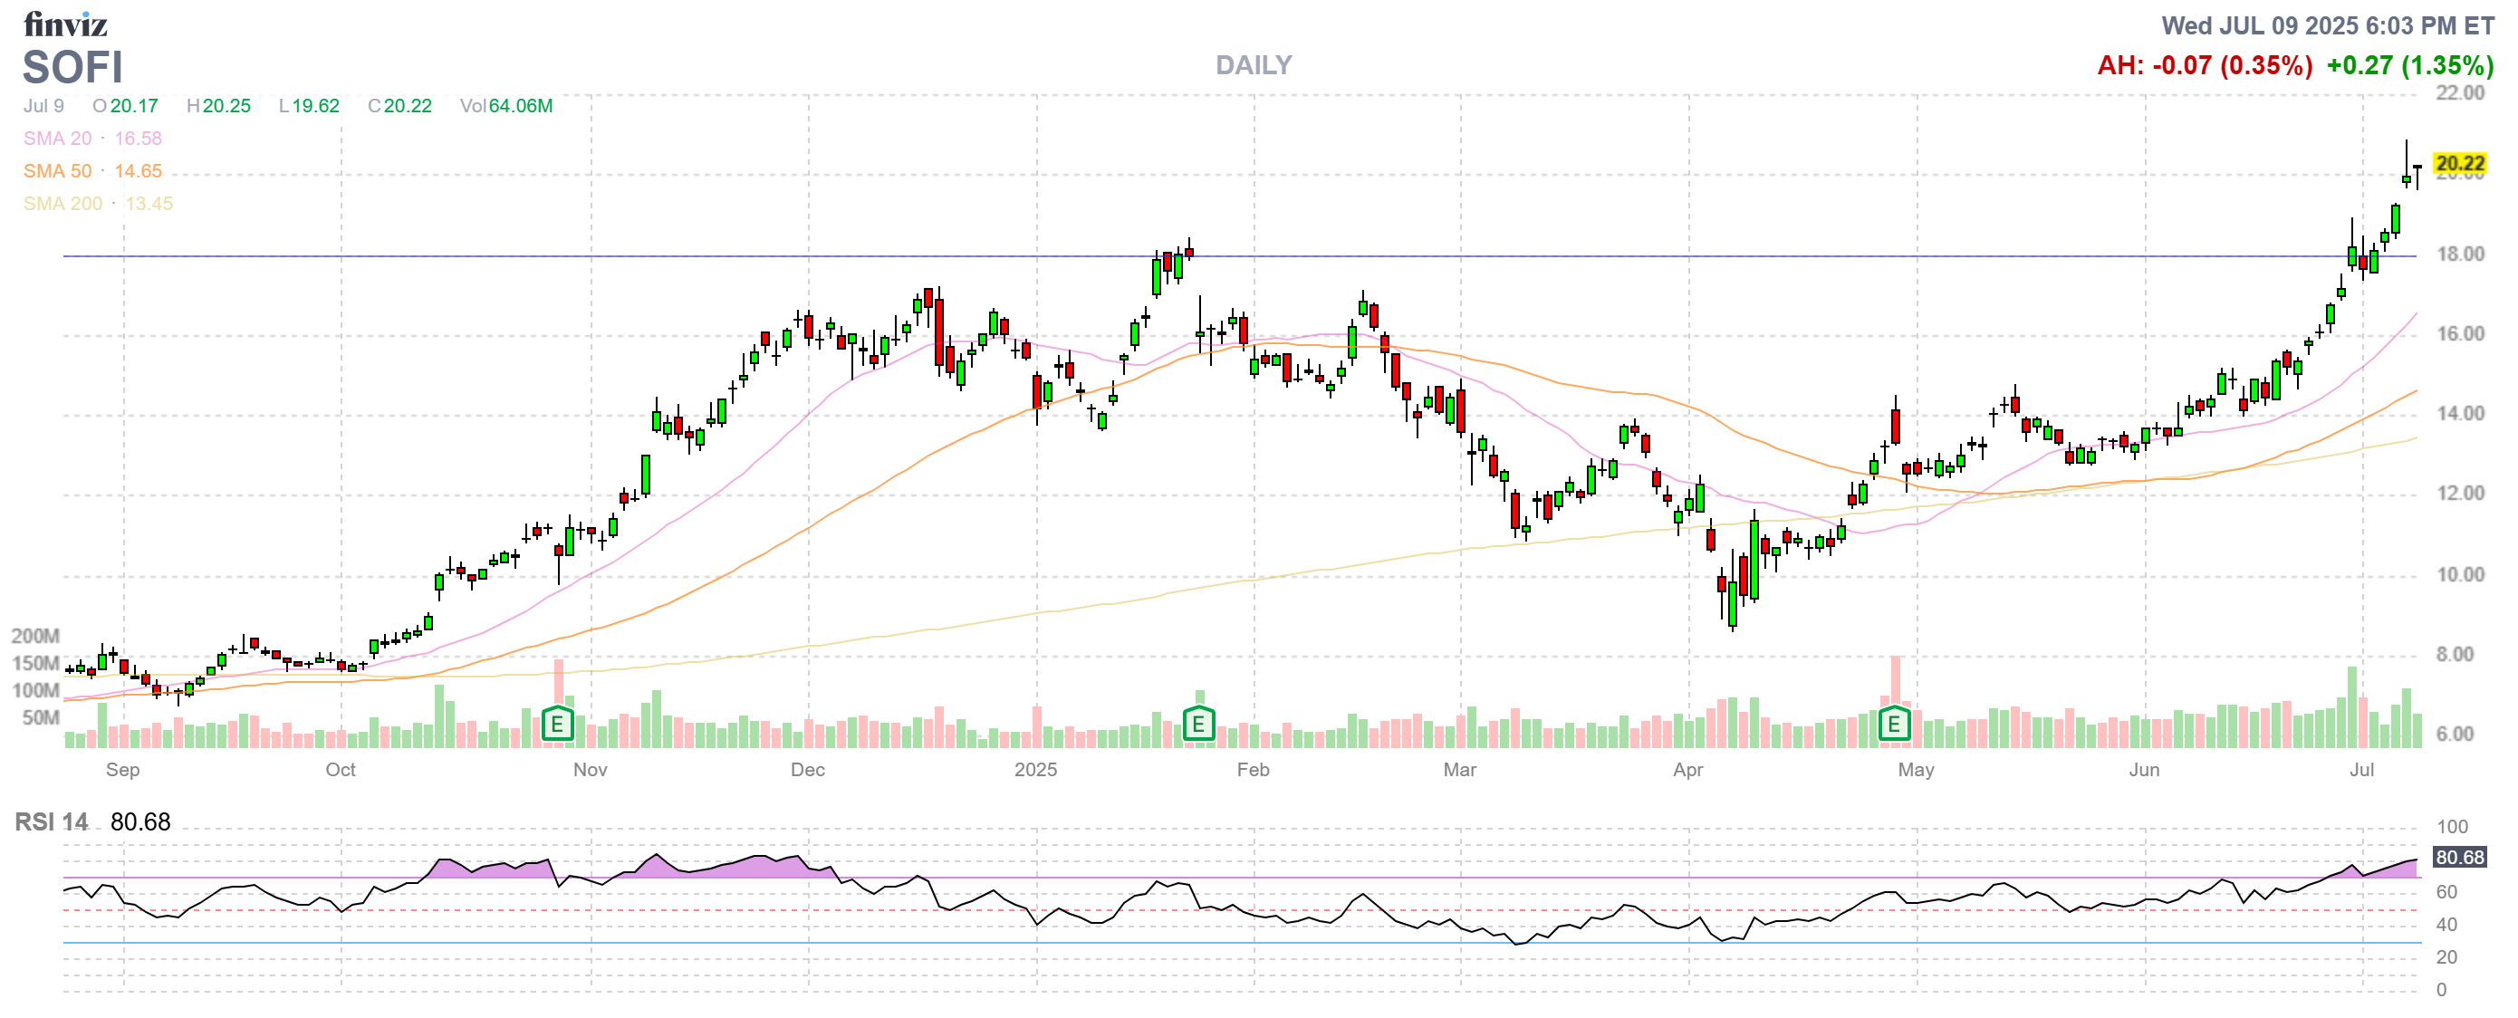Image resolution: width=2518 pixels, height=1018 pixels.
Task: Click the Jul 9 date in OHLC header
Action: click(44, 105)
